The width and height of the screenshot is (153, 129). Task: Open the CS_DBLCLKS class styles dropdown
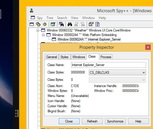click(x=117, y=73)
